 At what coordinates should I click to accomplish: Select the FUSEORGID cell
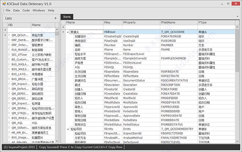coord(179,41)
